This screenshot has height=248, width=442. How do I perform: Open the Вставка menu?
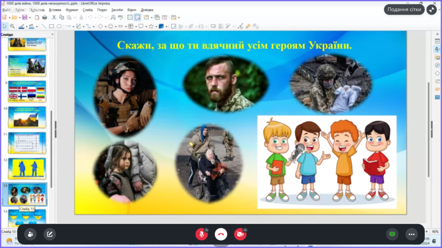55,9
